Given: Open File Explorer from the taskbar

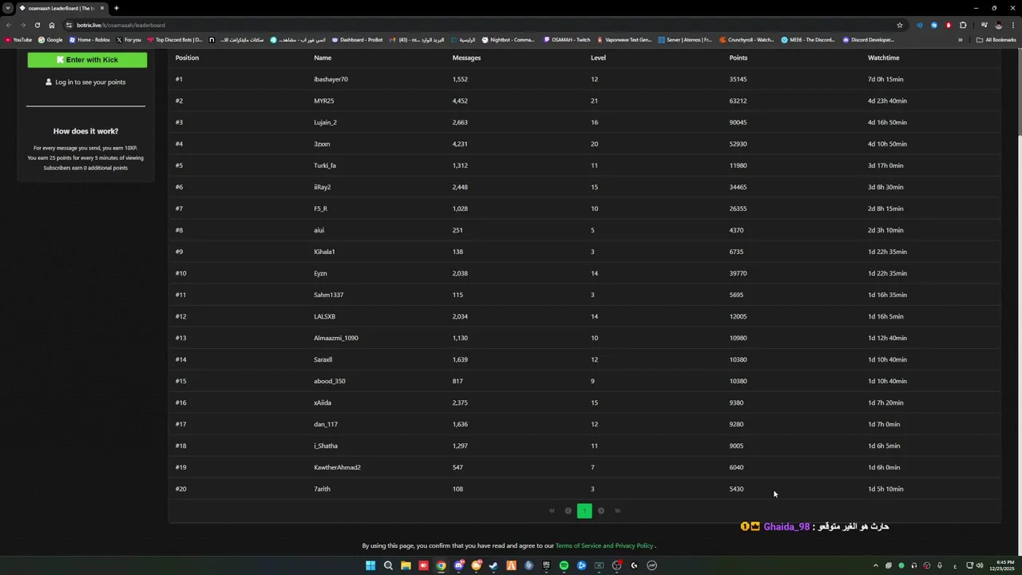Looking at the screenshot, I should [x=406, y=565].
